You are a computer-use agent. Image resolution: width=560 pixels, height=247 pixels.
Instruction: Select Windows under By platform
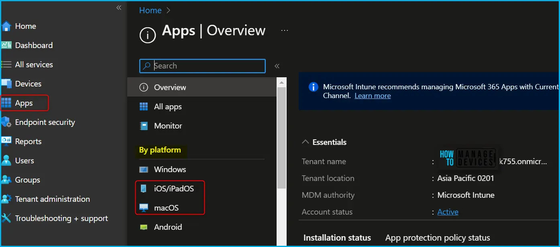[202, 169]
